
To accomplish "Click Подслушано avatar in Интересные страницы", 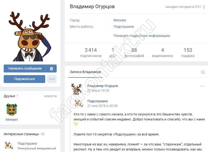I will tap(9, 146).
